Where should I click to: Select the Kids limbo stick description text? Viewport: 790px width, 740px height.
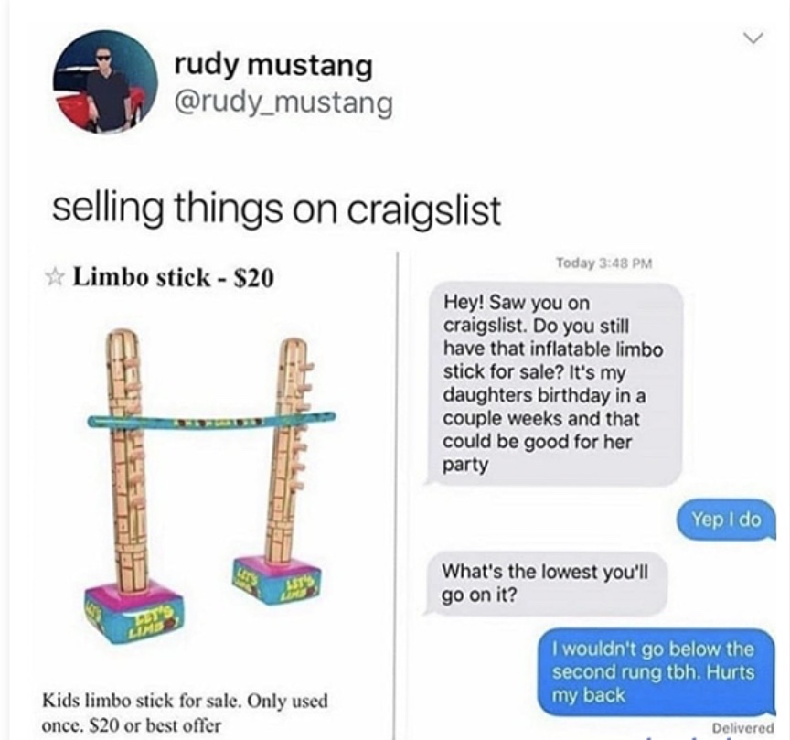(x=185, y=713)
